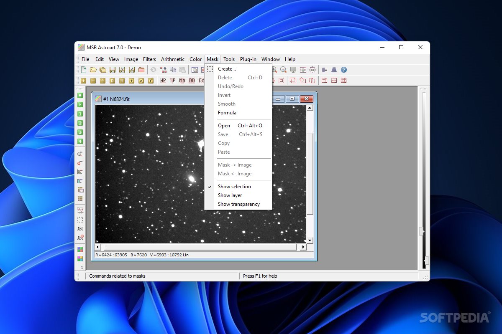Click the image window's scroll right arrow
The width and height of the screenshot is (502, 334).
coord(303,247)
